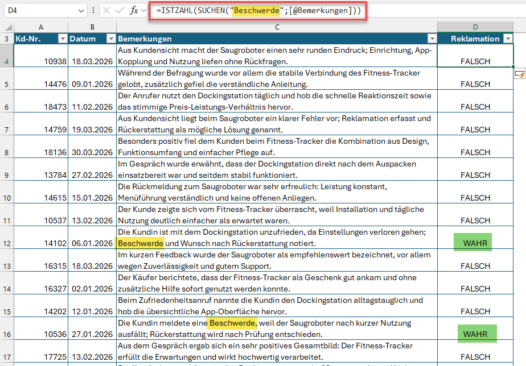Screen dimensions: 526x366
Task: Select date cell 06.01.2026
Action: [92, 238]
